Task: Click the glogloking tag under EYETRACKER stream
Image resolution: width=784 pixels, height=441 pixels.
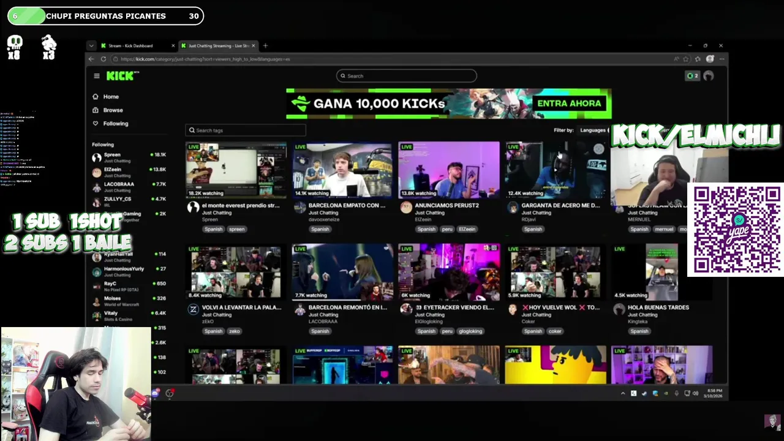Action: pos(470,331)
